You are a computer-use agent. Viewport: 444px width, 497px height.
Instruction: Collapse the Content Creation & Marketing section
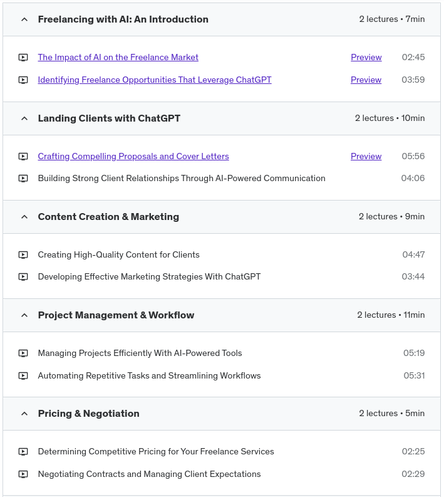(x=24, y=217)
